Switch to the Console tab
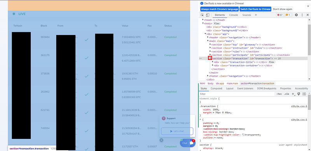The width and height of the screenshot is (311, 151). click(234, 15)
